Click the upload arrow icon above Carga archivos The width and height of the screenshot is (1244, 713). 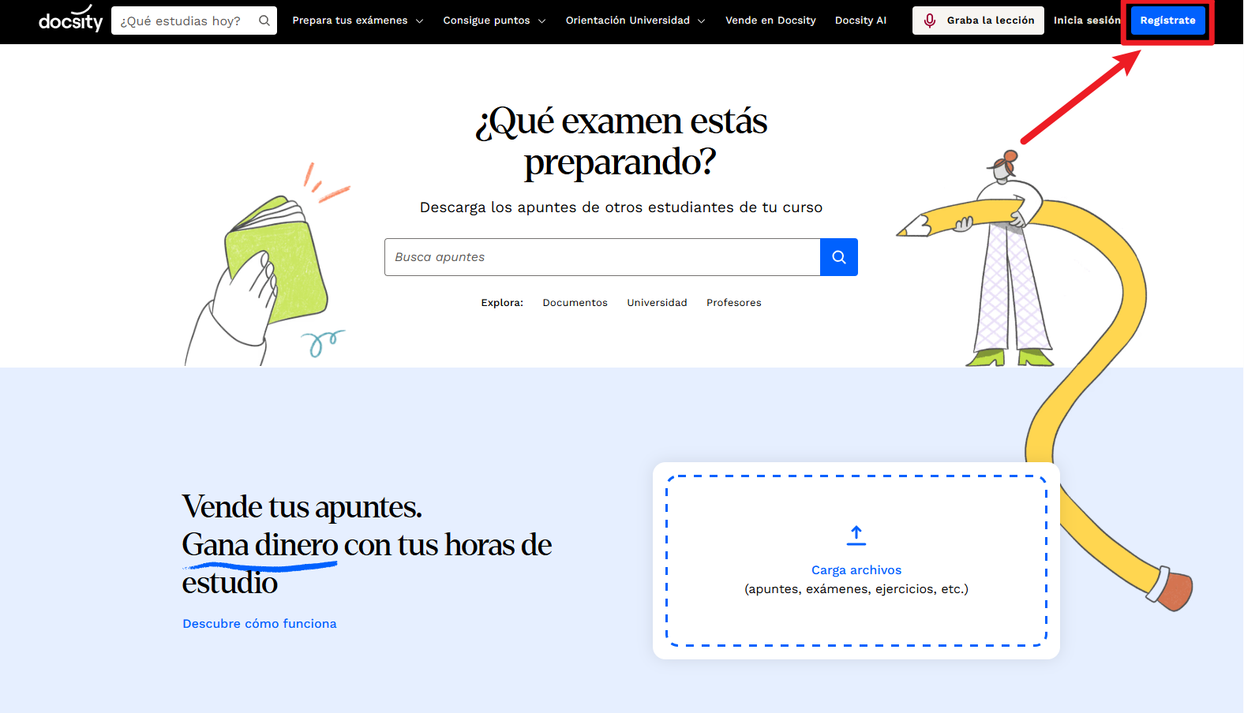click(x=856, y=536)
